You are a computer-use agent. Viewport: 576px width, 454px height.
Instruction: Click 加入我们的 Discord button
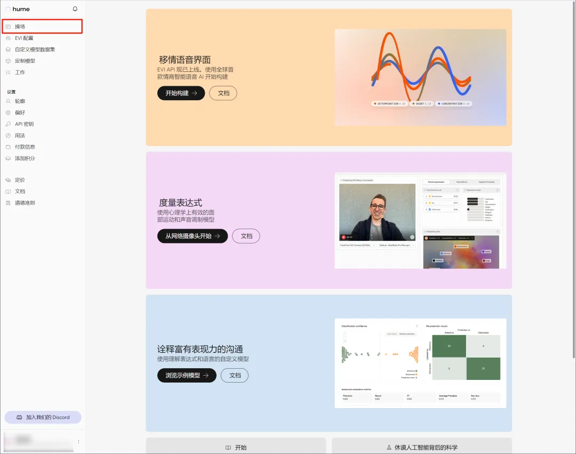click(x=43, y=417)
